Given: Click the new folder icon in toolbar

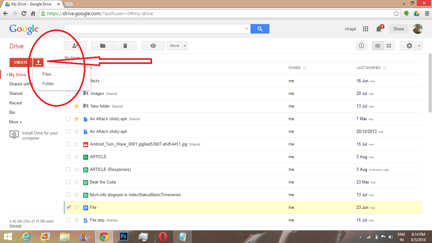Looking at the screenshot, I should (x=102, y=46).
